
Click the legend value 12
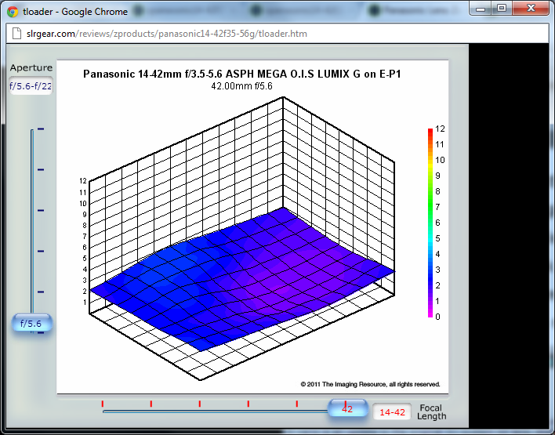(440, 129)
